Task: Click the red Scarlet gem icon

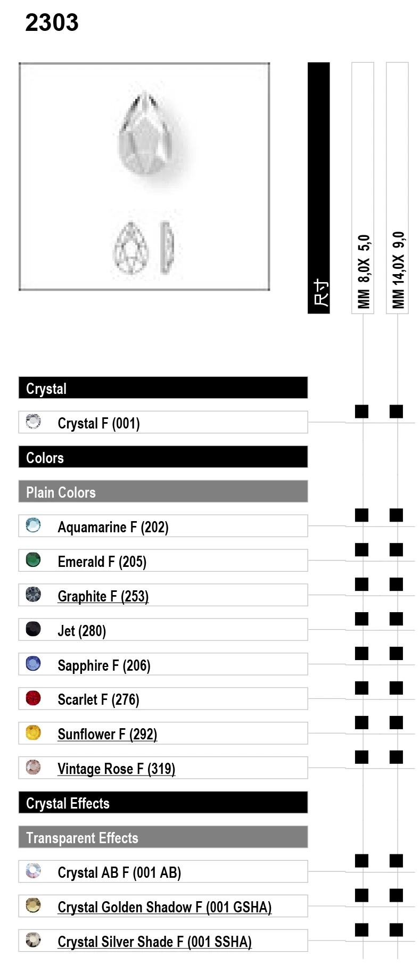Action: (x=33, y=698)
